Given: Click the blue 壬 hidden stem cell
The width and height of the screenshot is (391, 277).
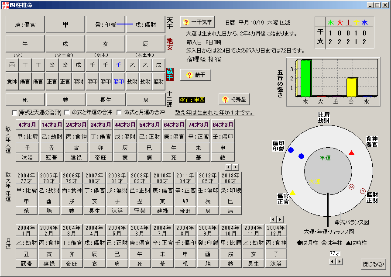Looking at the screenshot, I should tap(118, 65).
